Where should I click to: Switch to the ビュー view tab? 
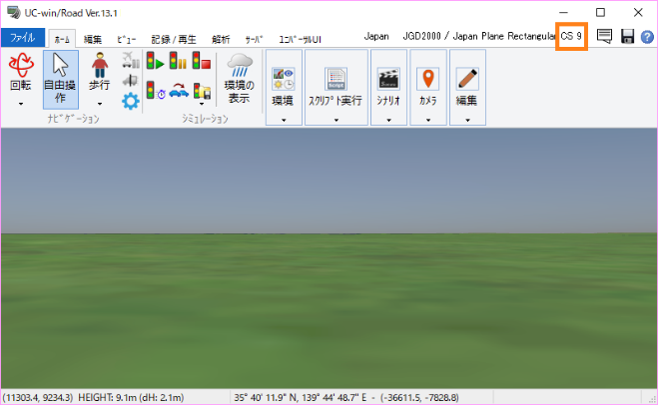coord(126,40)
